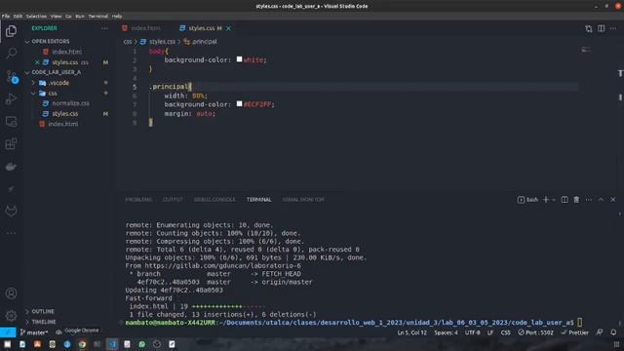Open the Manage gear icon
The image size is (624, 351).
coord(11,316)
